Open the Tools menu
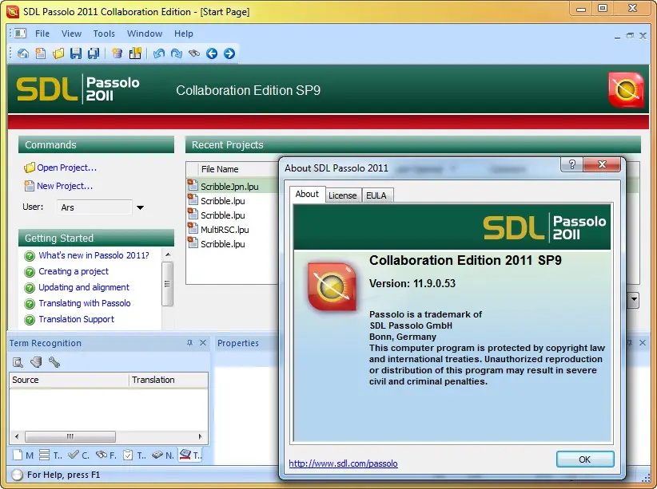Viewport: 657px width, 489px height. (x=104, y=34)
